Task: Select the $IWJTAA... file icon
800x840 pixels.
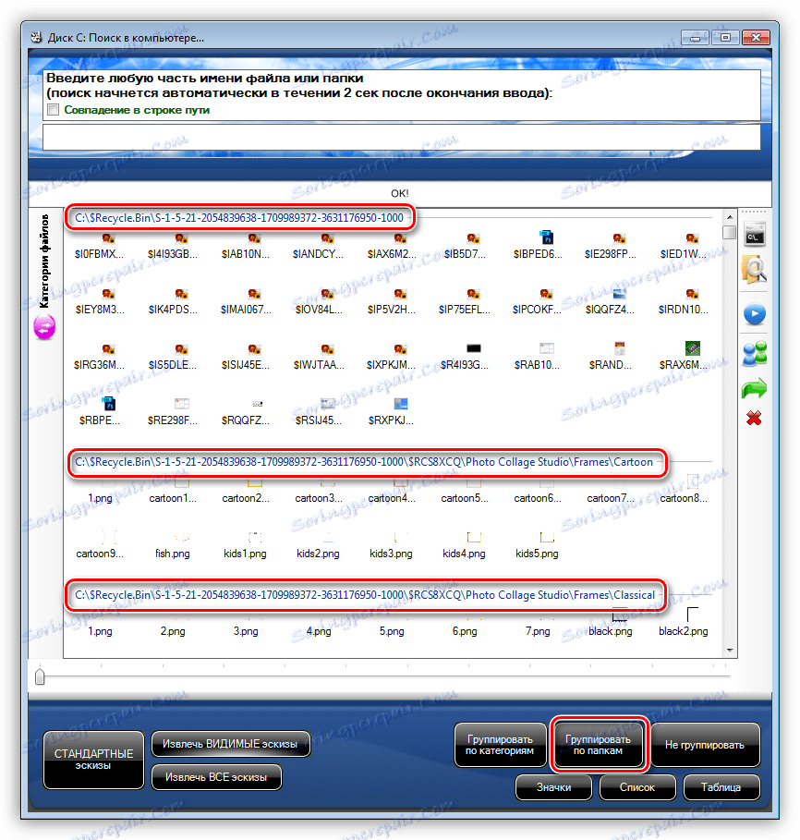Action: (327, 349)
